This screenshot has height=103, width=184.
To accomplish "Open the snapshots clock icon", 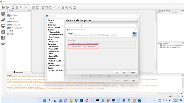I will pyautogui.click(x=13, y=7).
